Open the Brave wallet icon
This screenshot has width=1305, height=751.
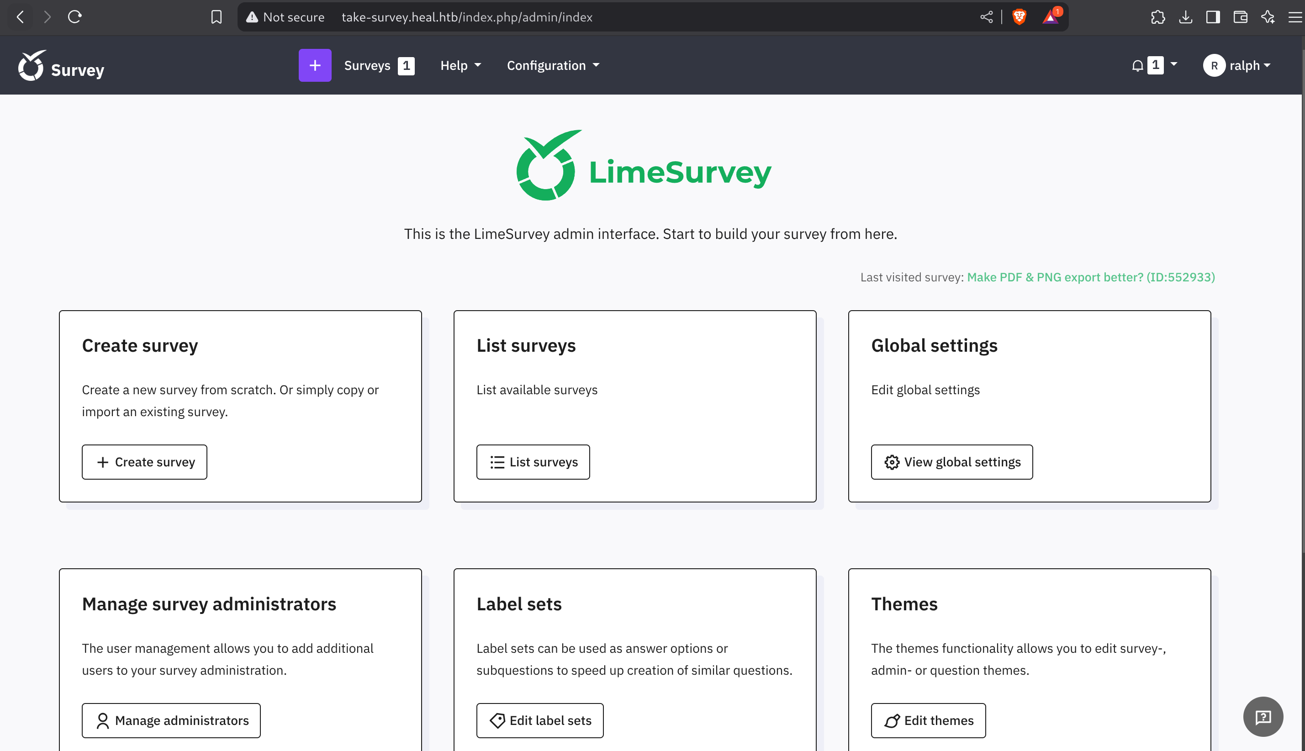coord(1240,17)
